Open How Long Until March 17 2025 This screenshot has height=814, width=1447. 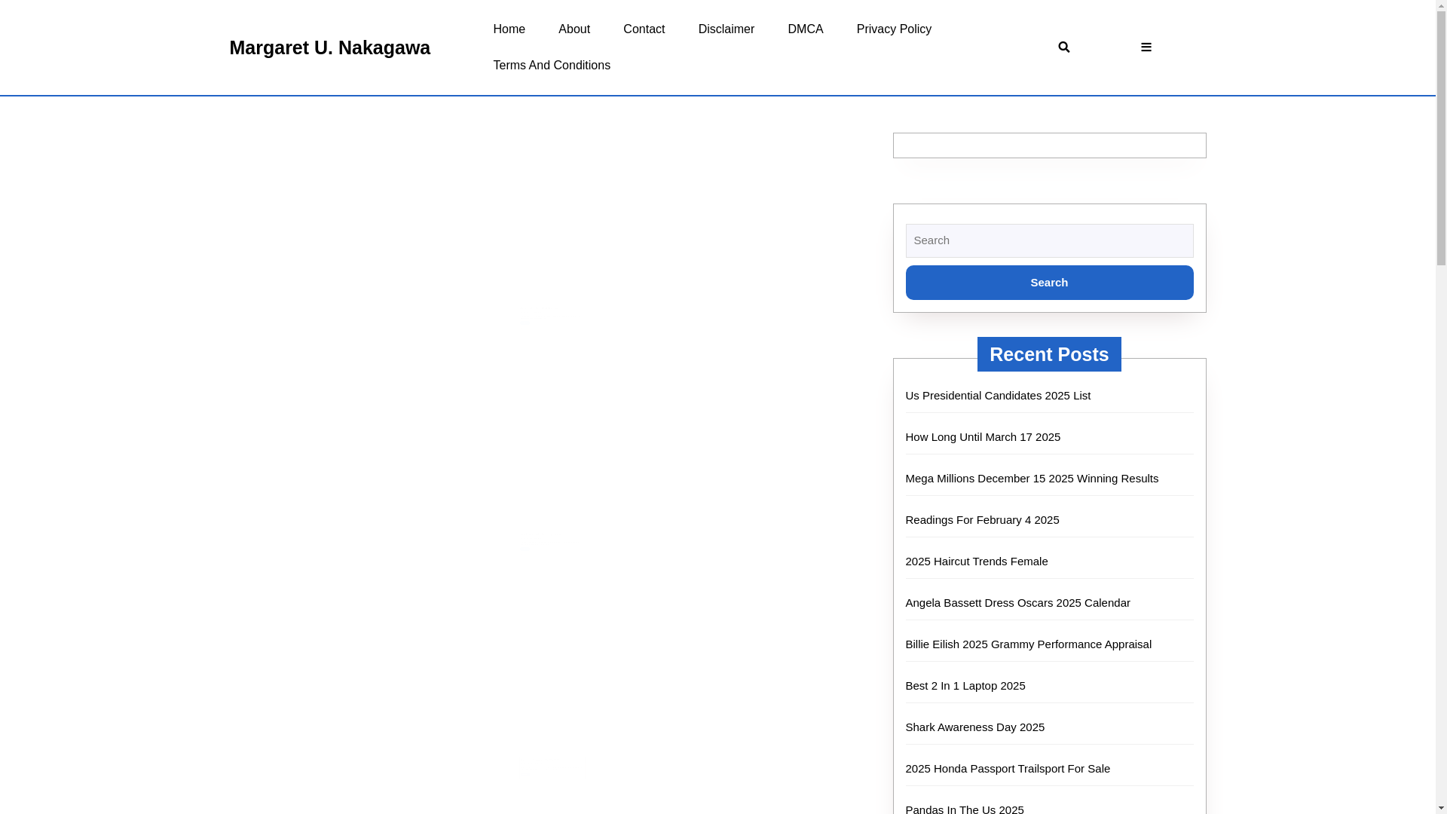tap(983, 436)
